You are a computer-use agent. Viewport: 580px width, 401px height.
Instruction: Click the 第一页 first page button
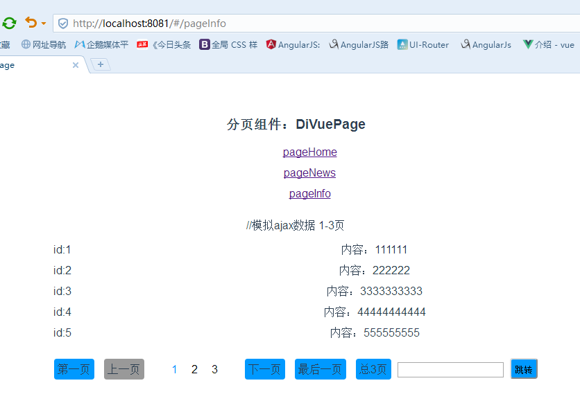pyautogui.click(x=74, y=369)
